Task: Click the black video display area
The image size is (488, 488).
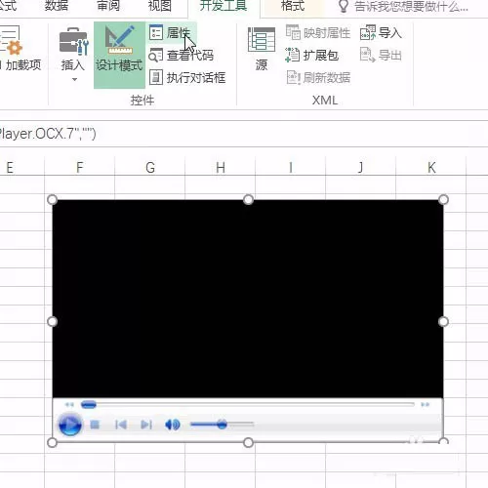Action: click(248, 299)
